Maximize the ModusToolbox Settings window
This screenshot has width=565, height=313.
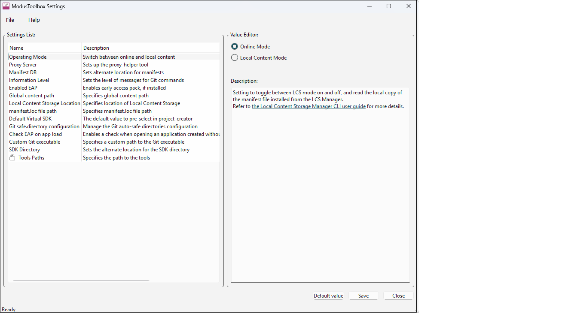[389, 6]
